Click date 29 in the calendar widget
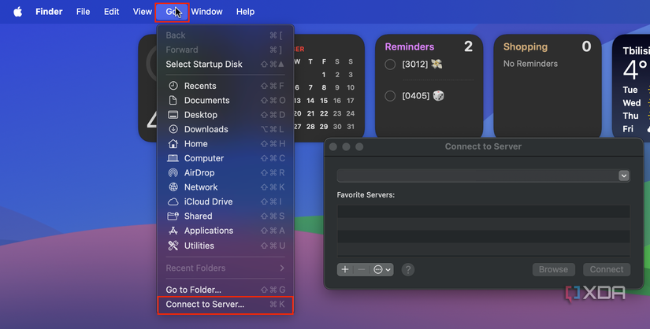This screenshot has height=329, width=650. [324, 127]
